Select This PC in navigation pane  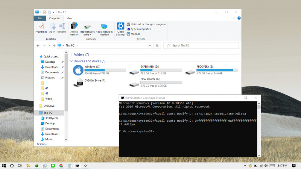click(46, 113)
